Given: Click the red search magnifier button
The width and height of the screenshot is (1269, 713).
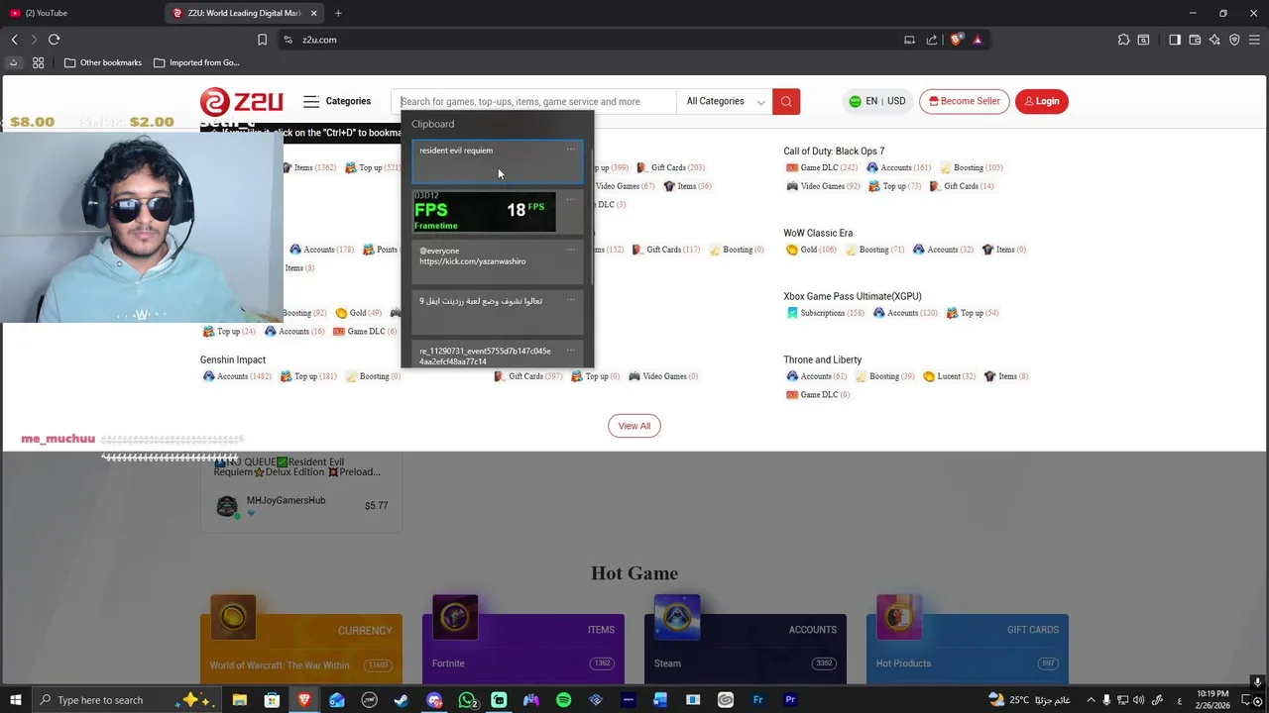Looking at the screenshot, I should pos(786,101).
